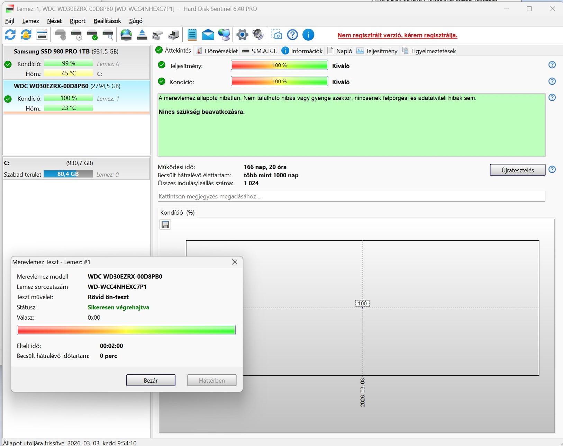Screen dimensions: 563x446
Task: Select the Samsung SSD 980 PRO disk
Action: tap(76, 63)
